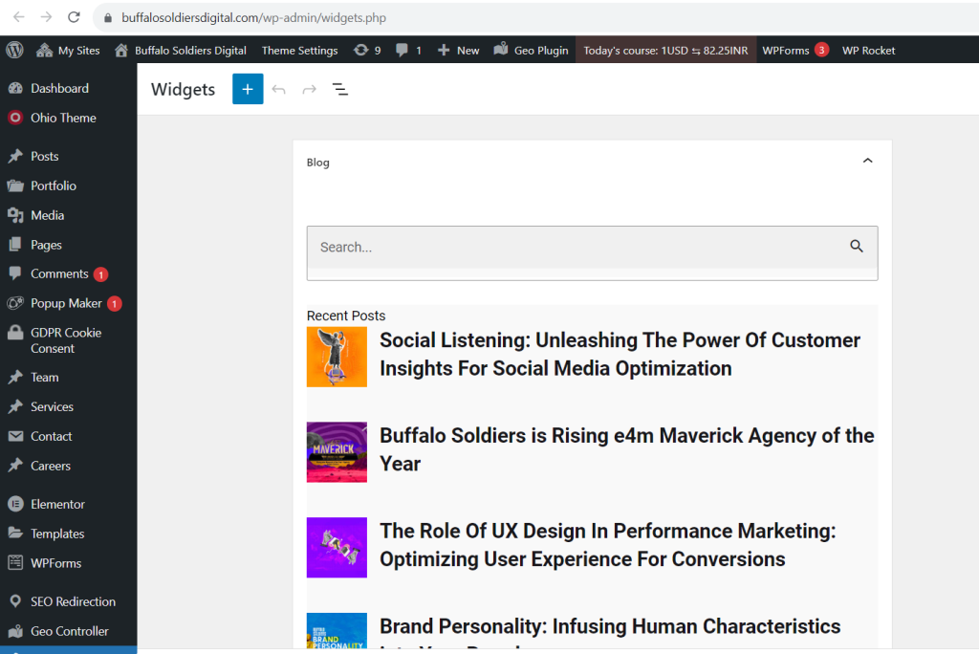Open Elementor in the sidebar
Screen dimensions: 979x654
57,504
